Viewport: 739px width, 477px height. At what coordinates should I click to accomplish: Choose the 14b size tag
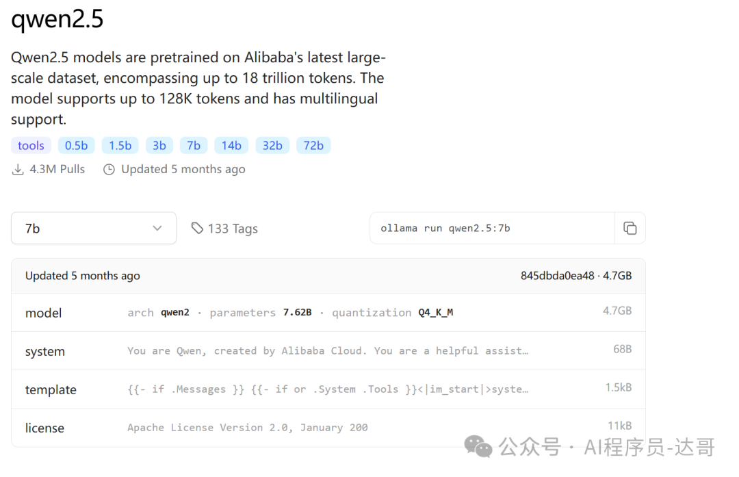click(231, 146)
